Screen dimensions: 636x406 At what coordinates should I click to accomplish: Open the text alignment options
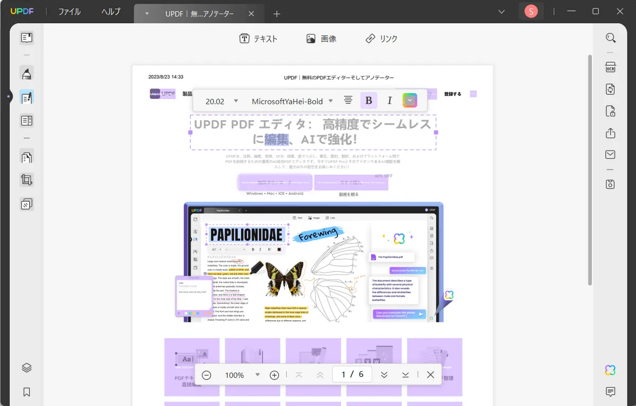[x=348, y=101]
